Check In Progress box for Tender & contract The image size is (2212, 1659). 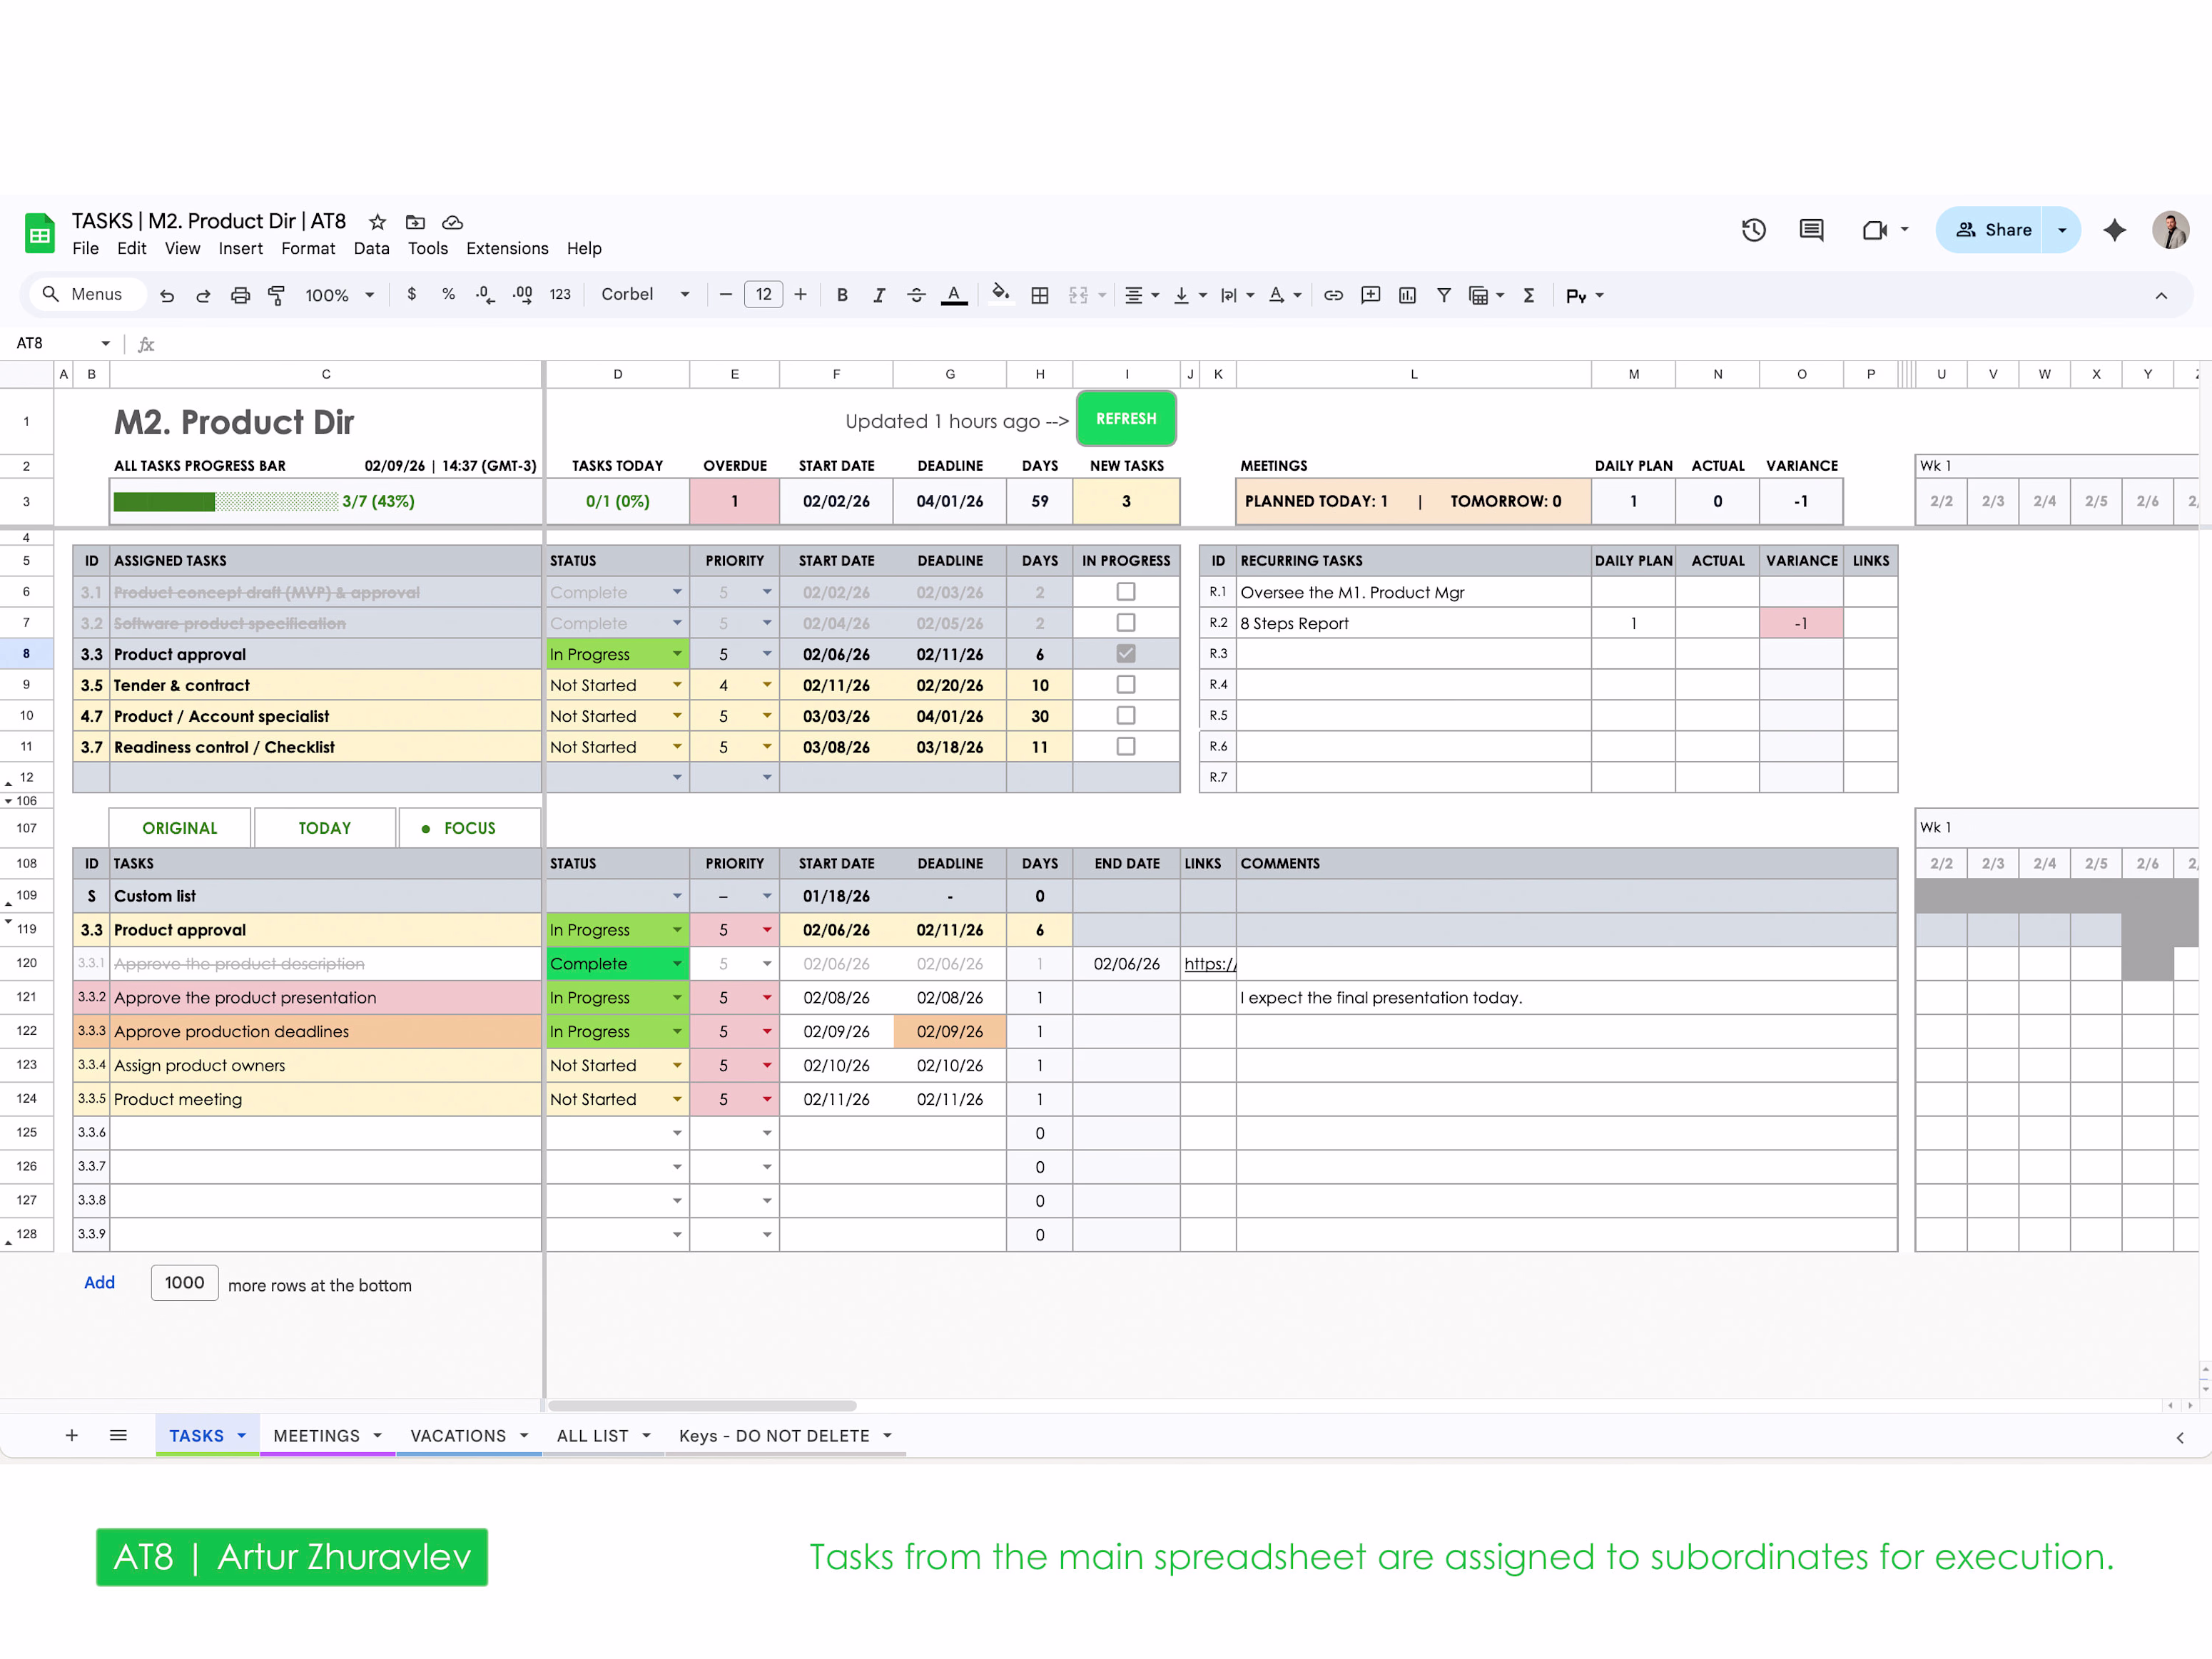coord(1126,685)
